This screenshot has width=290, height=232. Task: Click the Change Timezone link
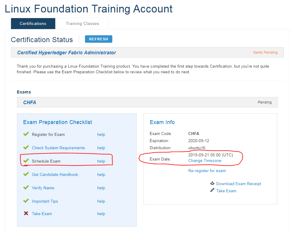coord(205,161)
